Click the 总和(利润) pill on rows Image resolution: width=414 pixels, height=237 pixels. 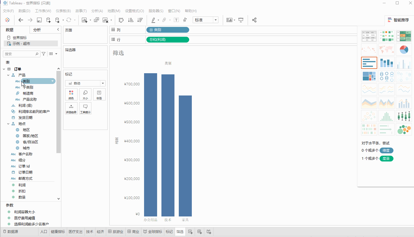(168, 40)
